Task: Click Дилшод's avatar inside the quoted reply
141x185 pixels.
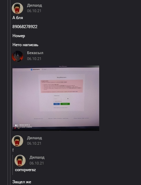Action: click(20, 160)
